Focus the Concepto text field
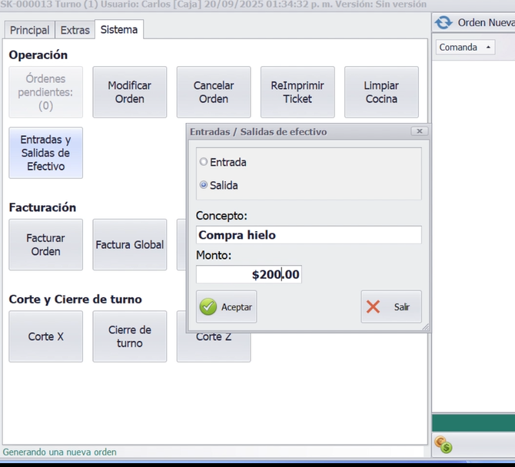Viewport: 515px width, 467px height. click(308, 235)
